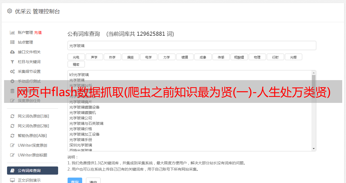Click the refresh icon for 同义词伪原创[2版]
The image size is (346, 183).
12,126
